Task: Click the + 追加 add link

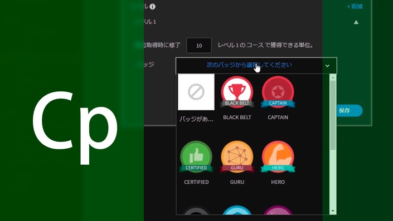Action: point(355,6)
